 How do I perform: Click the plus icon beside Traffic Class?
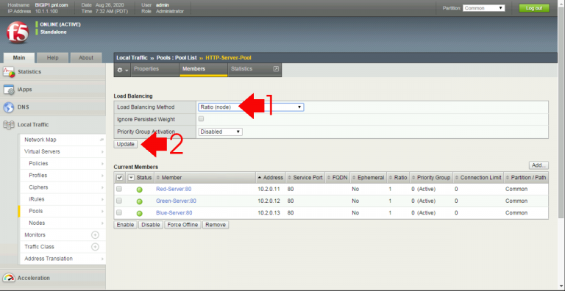(x=95, y=247)
